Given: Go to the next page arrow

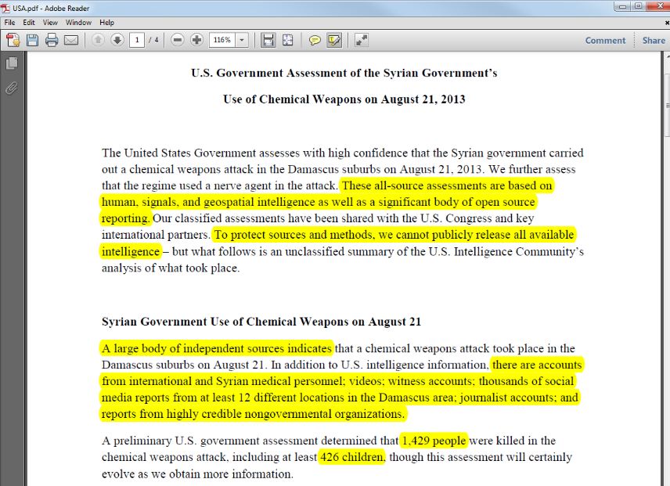Looking at the screenshot, I should pos(117,40).
